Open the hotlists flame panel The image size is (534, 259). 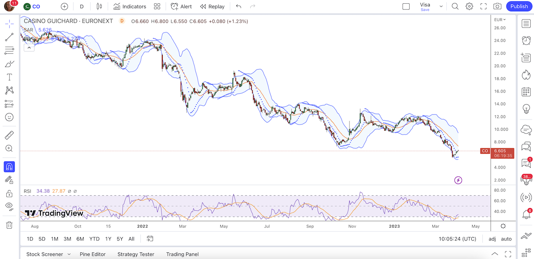click(526, 75)
